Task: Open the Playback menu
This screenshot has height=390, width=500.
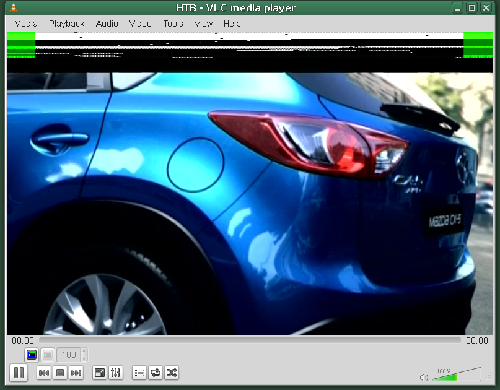Action: pos(66,24)
